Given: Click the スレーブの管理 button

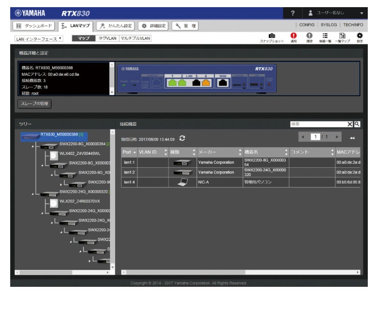Looking at the screenshot, I should [x=34, y=103].
